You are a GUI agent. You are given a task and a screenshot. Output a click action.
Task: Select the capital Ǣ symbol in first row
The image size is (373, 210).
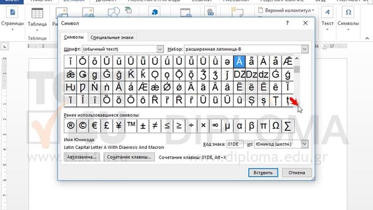[x=287, y=61]
